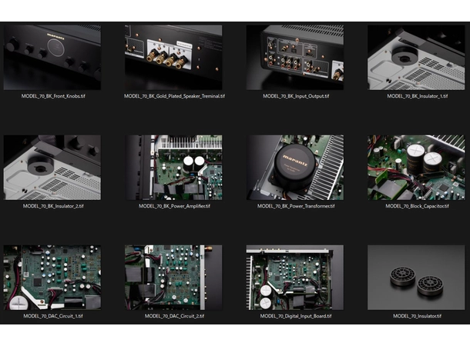
Task: Select the MODEL_70_DAC_Circuit_1 thumbnail
Action: [x=52, y=278]
